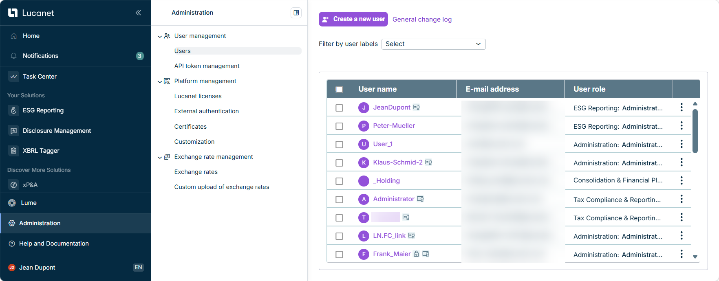Click the Lume circle icon
This screenshot has height=281, width=719.
12,203
